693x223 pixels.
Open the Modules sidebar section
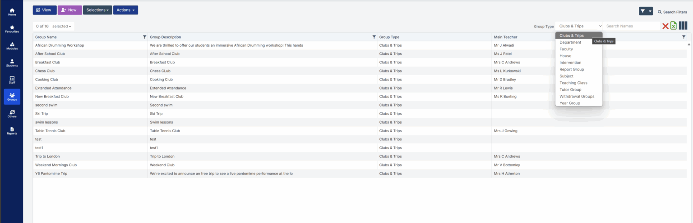pyautogui.click(x=12, y=46)
